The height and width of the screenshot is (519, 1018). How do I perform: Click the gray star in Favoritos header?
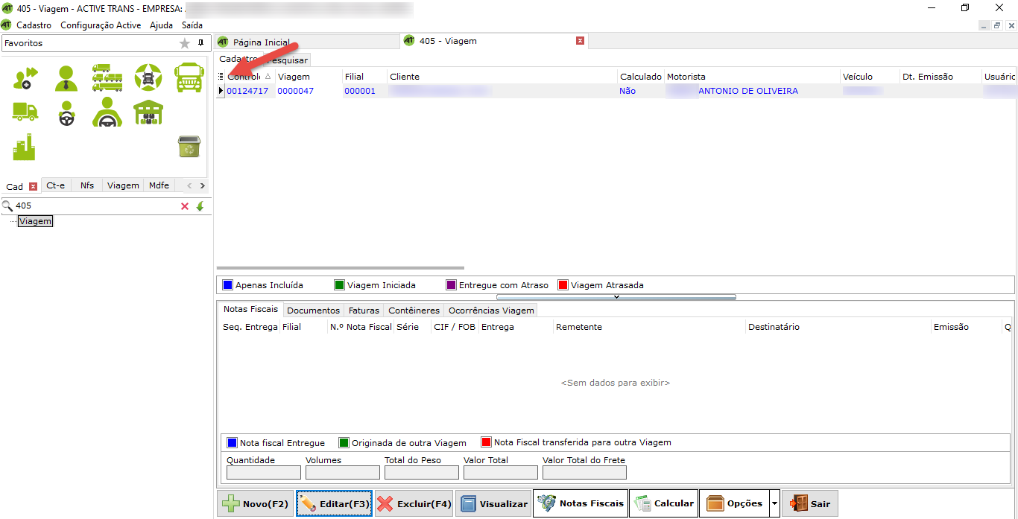pyautogui.click(x=185, y=43)
